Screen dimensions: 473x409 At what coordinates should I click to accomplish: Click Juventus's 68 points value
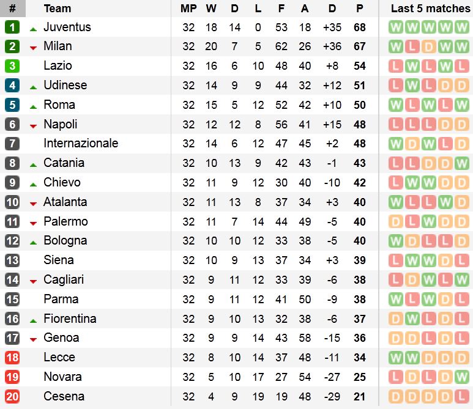click(x=359, y=27)
